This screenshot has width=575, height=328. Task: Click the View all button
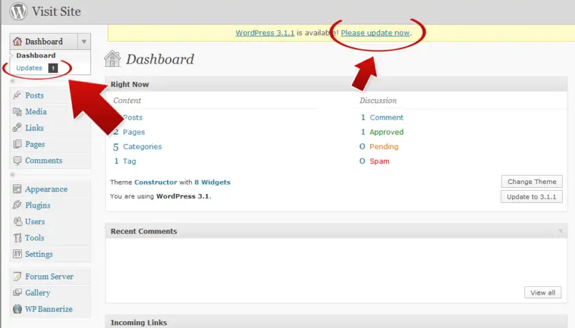543,292
